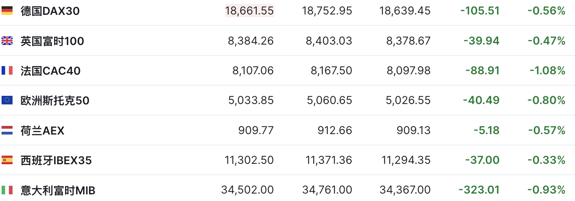Click the highlighted 18,661.55 price cell

[x=249, y=11]
